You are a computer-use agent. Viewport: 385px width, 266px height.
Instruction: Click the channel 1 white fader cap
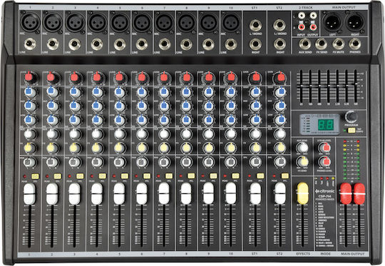(x=29, y=194)
